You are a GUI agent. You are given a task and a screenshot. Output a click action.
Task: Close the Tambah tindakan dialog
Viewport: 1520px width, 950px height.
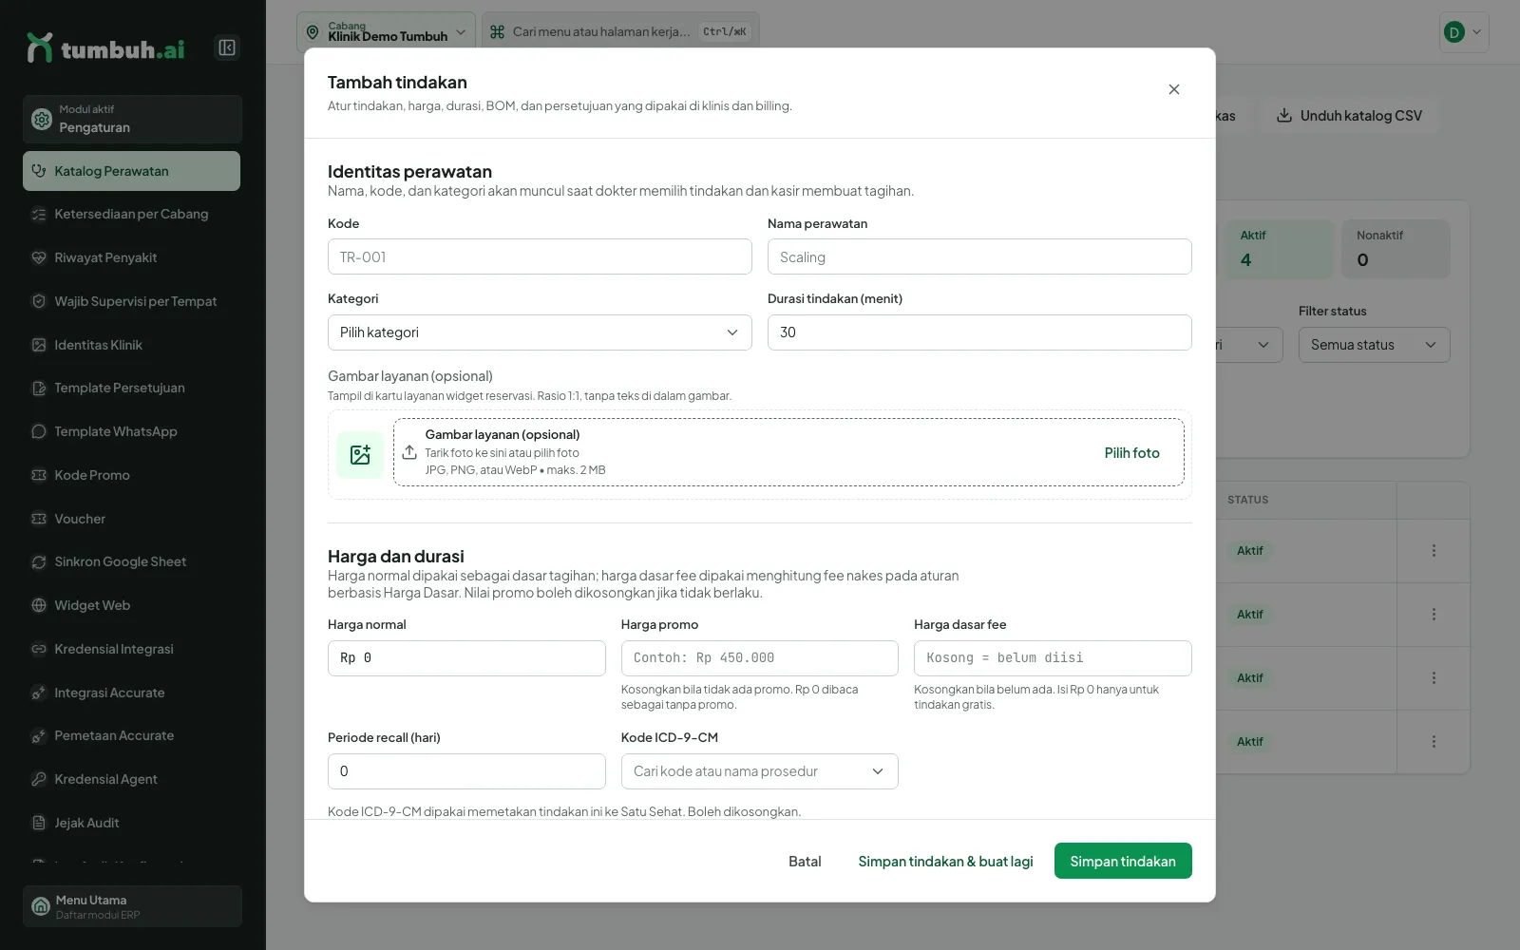(1174, 89)
